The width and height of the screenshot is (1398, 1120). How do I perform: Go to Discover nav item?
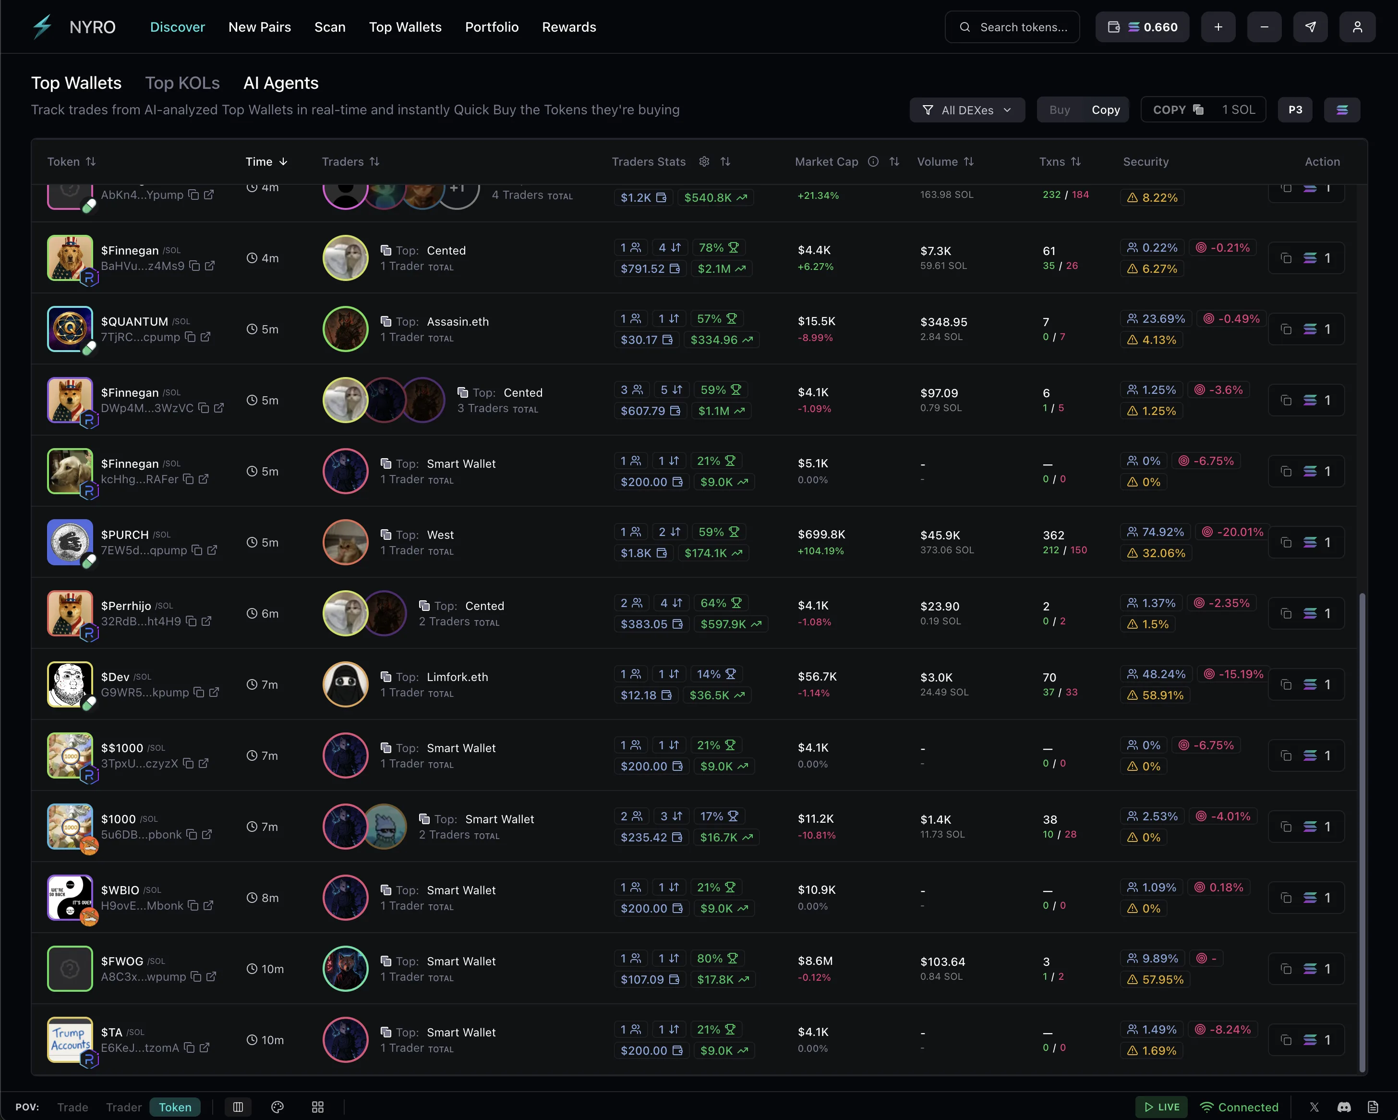coord(177,27)
